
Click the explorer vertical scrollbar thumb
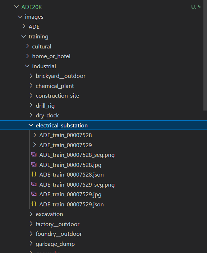click(x=205, y=55)
